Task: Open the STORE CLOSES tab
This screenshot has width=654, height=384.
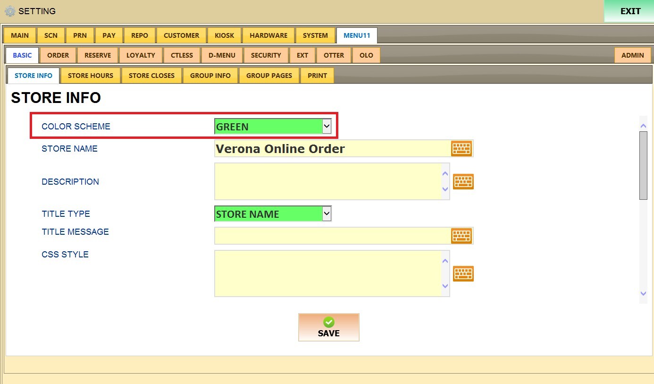Action: [x=151, y=76]
